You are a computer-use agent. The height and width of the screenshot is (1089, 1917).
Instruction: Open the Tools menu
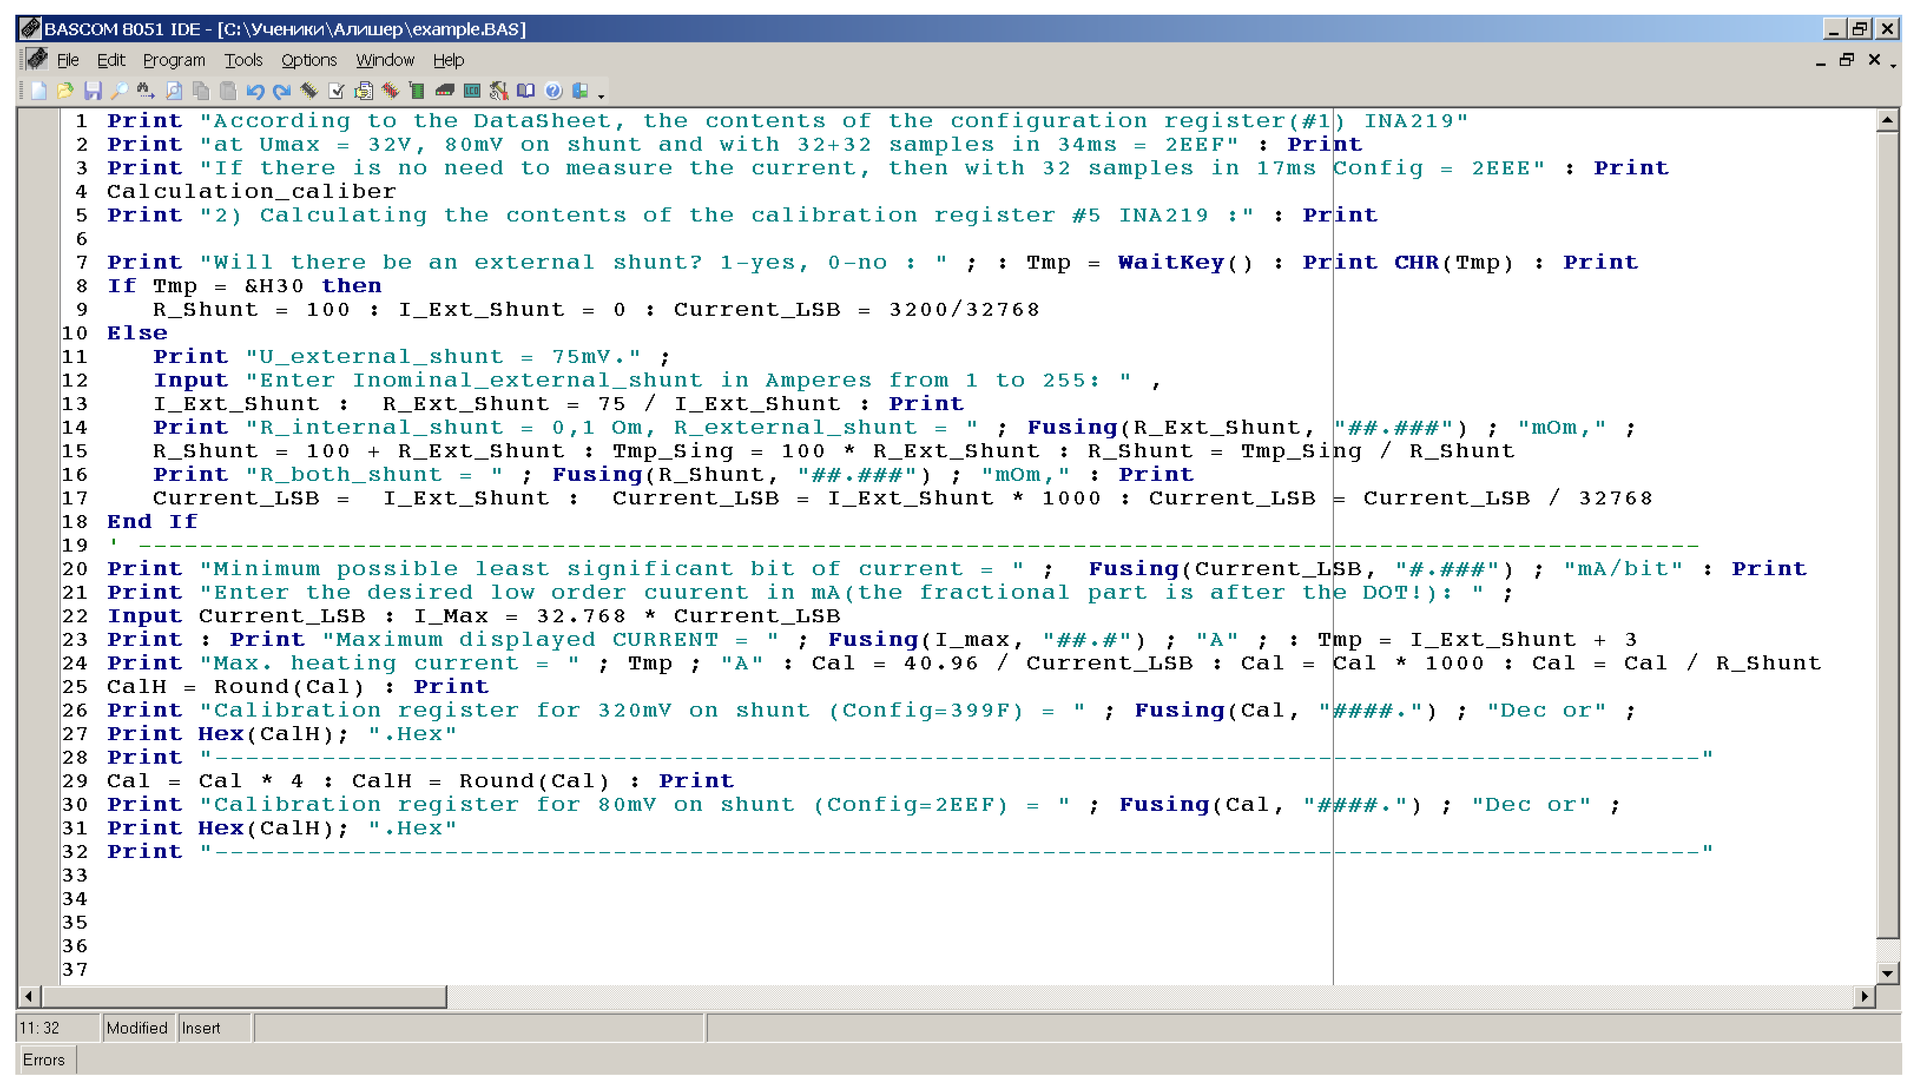click(243, 60)
